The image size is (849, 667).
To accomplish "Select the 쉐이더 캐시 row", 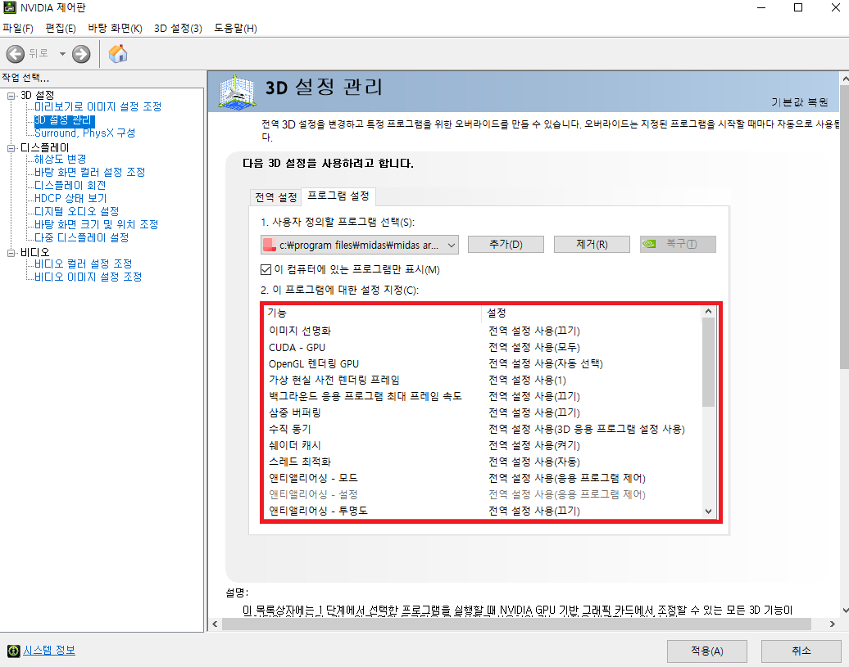I will tap(483, 445).
